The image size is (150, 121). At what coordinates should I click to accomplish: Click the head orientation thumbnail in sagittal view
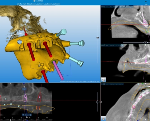click(103, 80)
